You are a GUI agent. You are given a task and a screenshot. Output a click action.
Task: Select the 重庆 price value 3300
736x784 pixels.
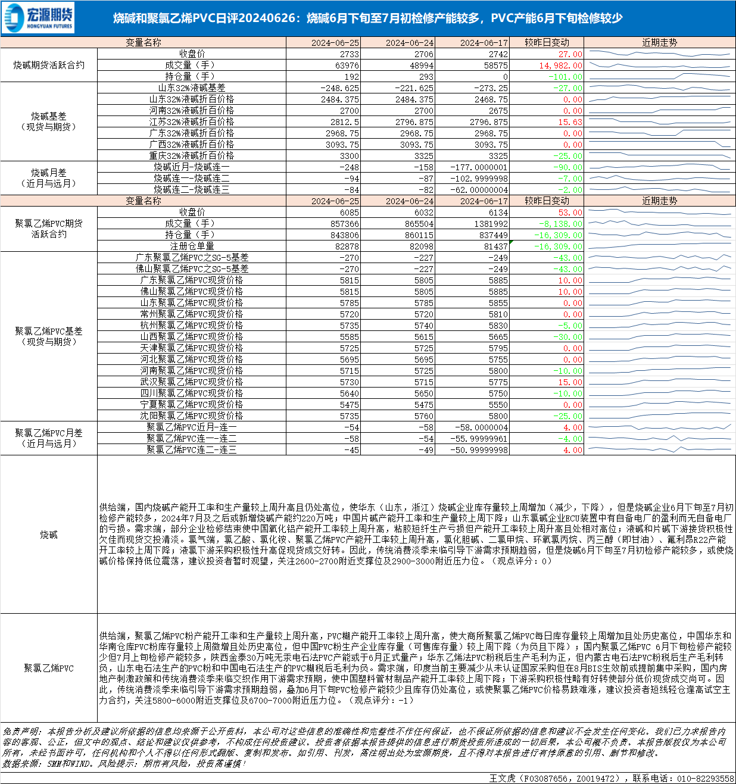tap(349, 156)
